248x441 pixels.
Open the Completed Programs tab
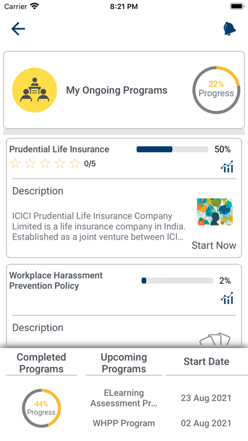click(x=41, y=363)
